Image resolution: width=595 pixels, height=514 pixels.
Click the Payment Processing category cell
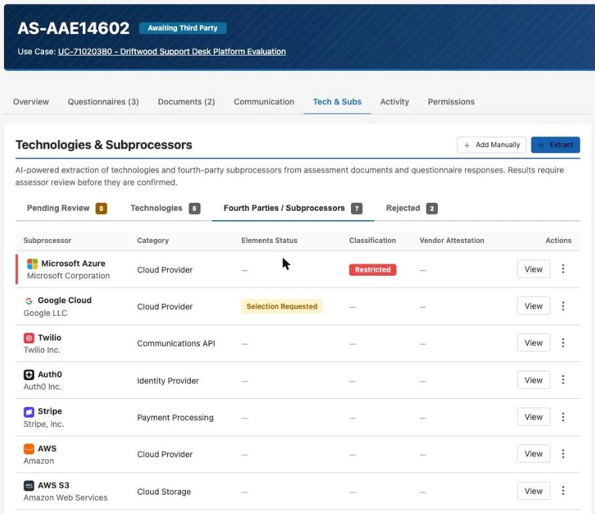click(175, 418)
